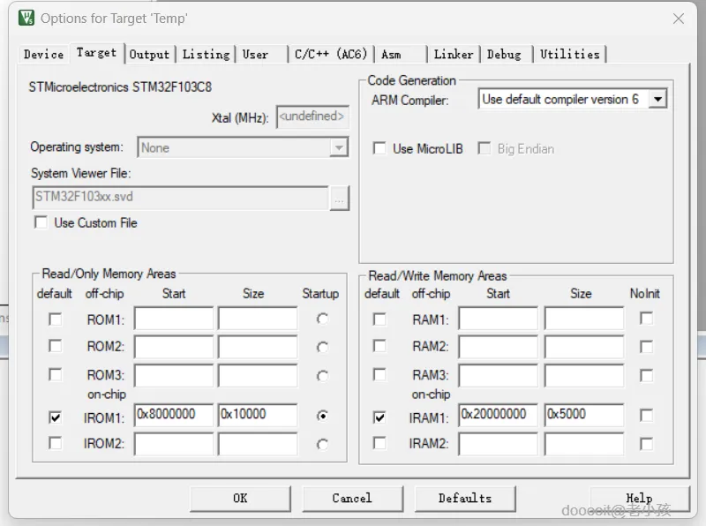The width and height of the screenshot is (706, 526).
Task: Enable NoInit for RAM2
Action: coord(646,347)
